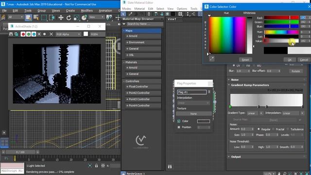Toggle the red channel in ActiveShade
The image size is (311, 175).
(23, 34)
